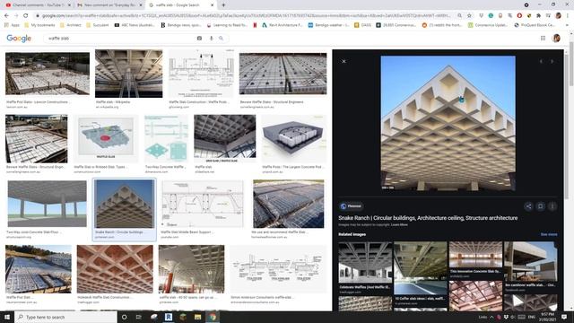
Task: Open the Chrome extensions puzzle icon
Action: pos(538,15)
